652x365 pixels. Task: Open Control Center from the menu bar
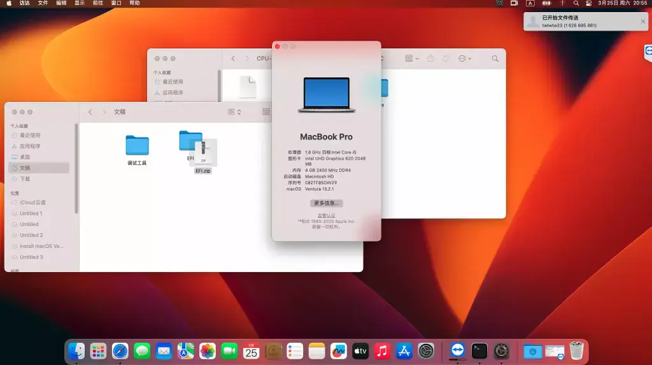(x=588, y=3)
